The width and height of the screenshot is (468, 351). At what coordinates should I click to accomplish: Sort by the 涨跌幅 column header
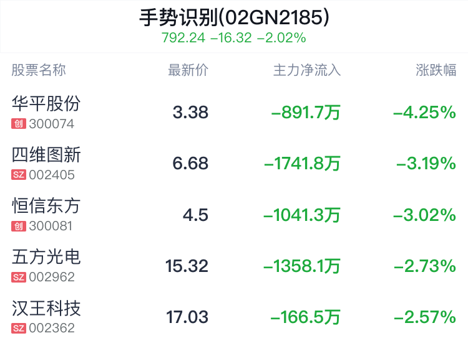click(436, 70)
